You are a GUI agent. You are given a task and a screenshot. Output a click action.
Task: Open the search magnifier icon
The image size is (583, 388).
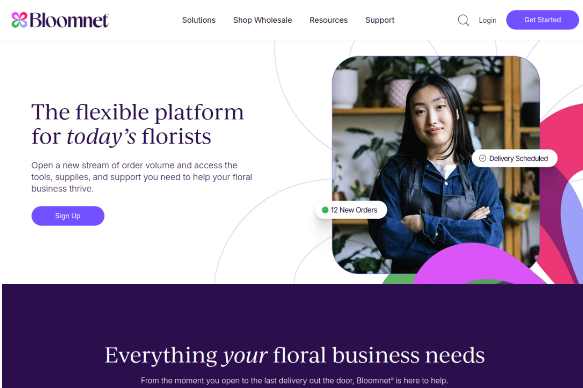(x=463, y=20)
